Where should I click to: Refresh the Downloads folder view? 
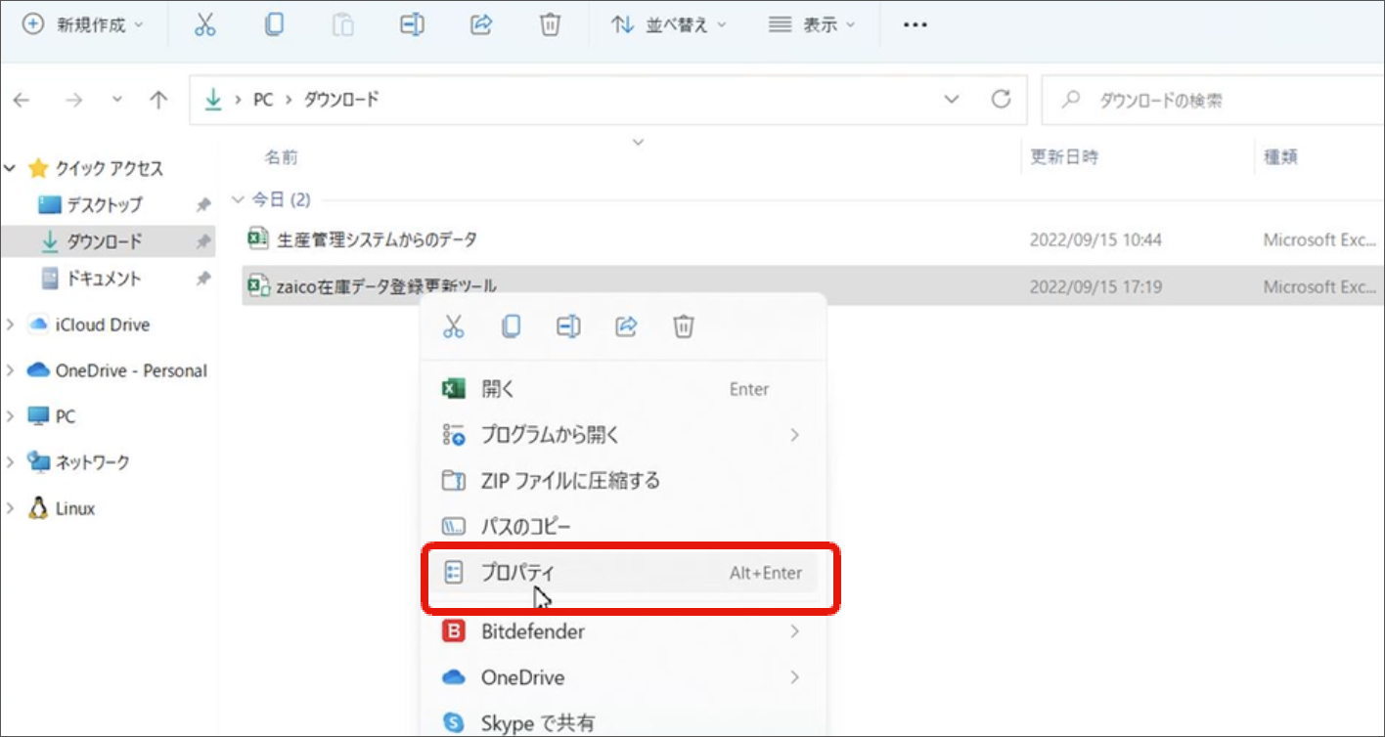coord(1001,100)
